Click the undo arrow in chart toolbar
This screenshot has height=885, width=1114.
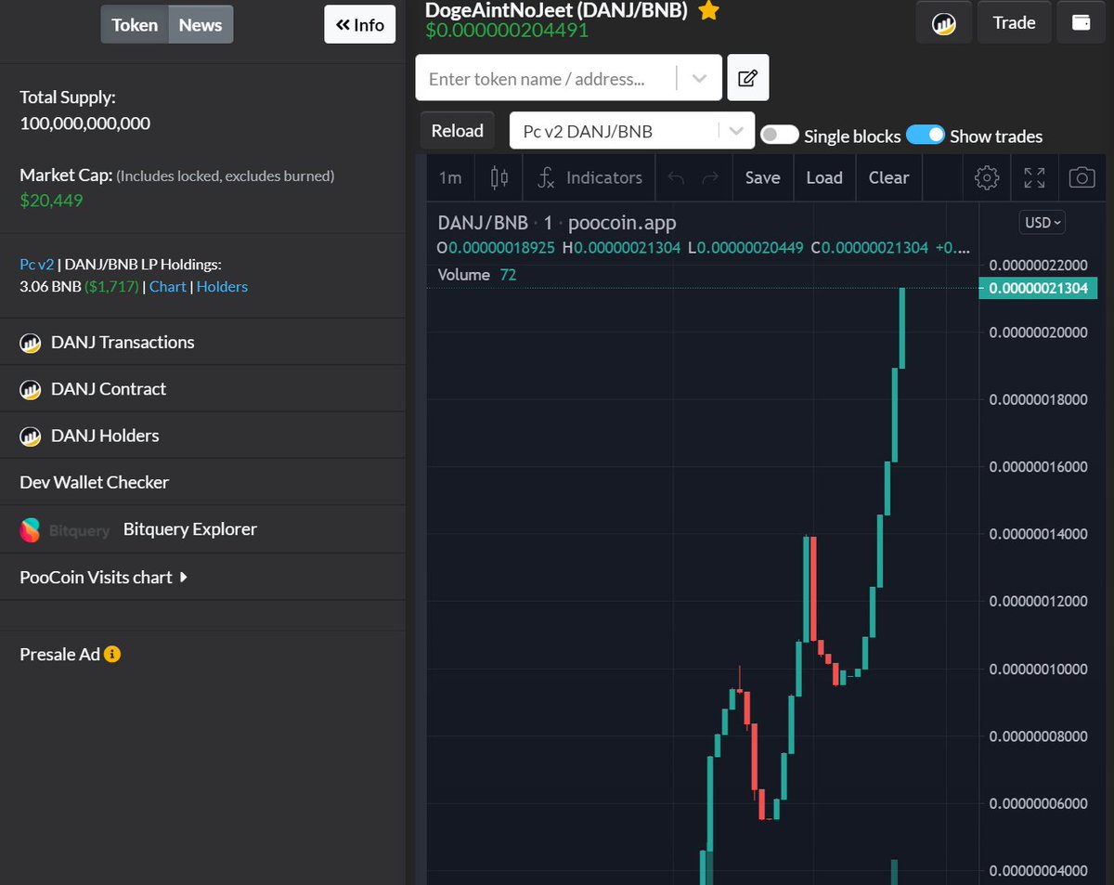[676, 177]
